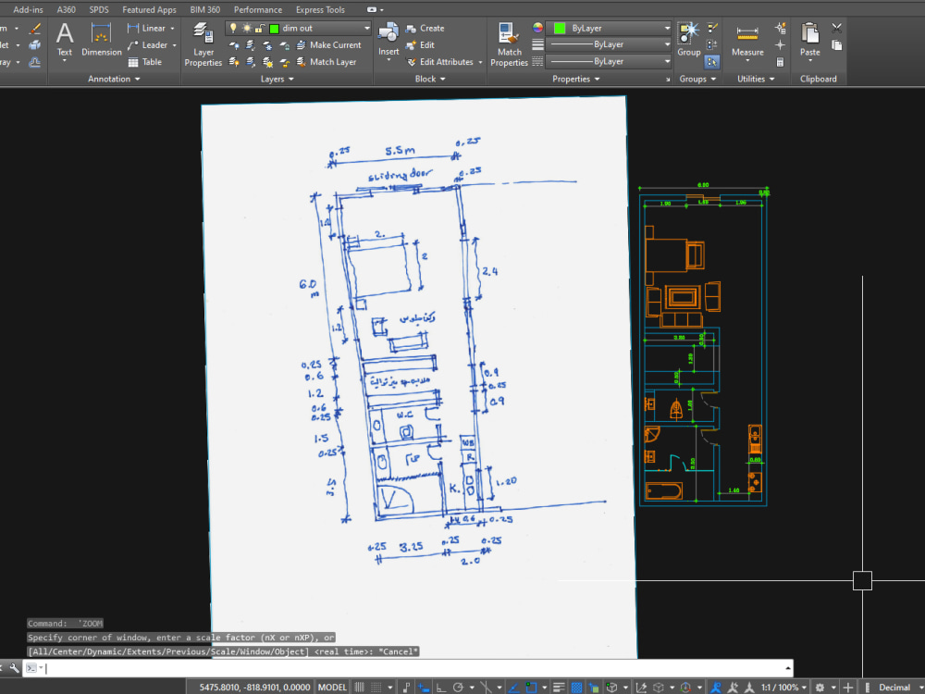Select the Measure tool

point(747,40)
